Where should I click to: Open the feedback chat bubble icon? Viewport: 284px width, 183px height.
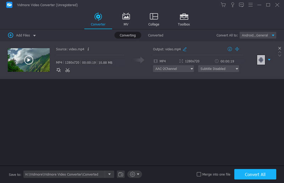click(x=241, y=5)
